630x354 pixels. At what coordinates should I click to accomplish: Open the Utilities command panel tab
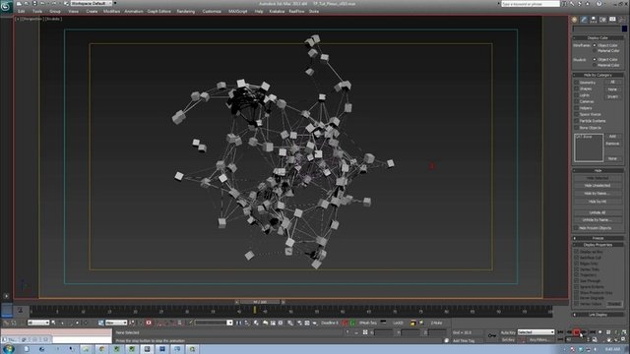622,20
